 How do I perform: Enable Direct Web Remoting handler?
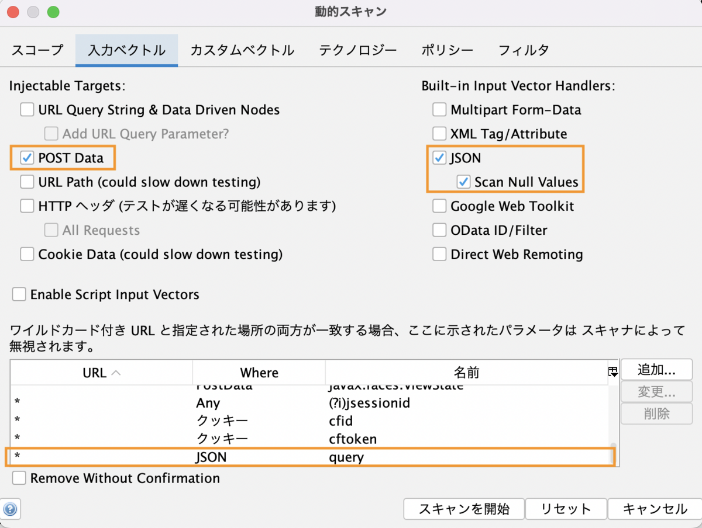(x=439, y=254)
